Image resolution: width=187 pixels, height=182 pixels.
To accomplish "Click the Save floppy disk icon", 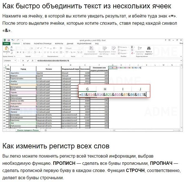I will tap(9, 40).
